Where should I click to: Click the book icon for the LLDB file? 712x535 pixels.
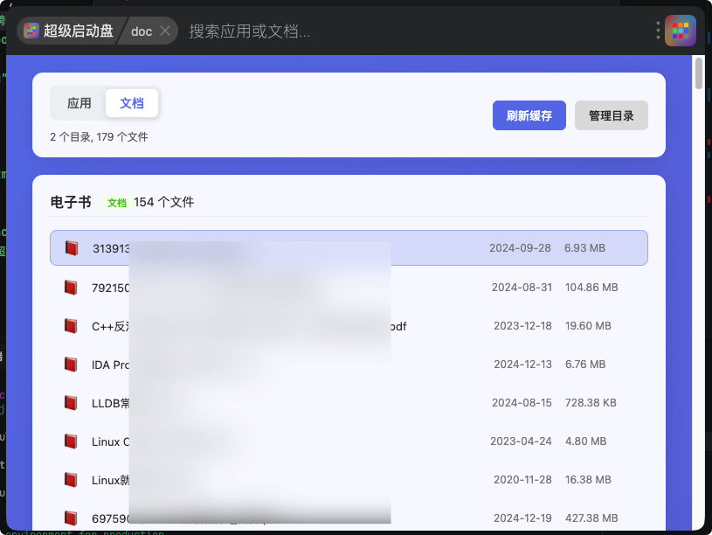pyautogui.click(x=71, y=403)
